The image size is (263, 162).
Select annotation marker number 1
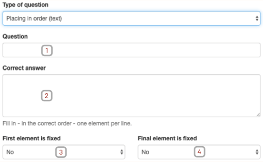(47, 50)
